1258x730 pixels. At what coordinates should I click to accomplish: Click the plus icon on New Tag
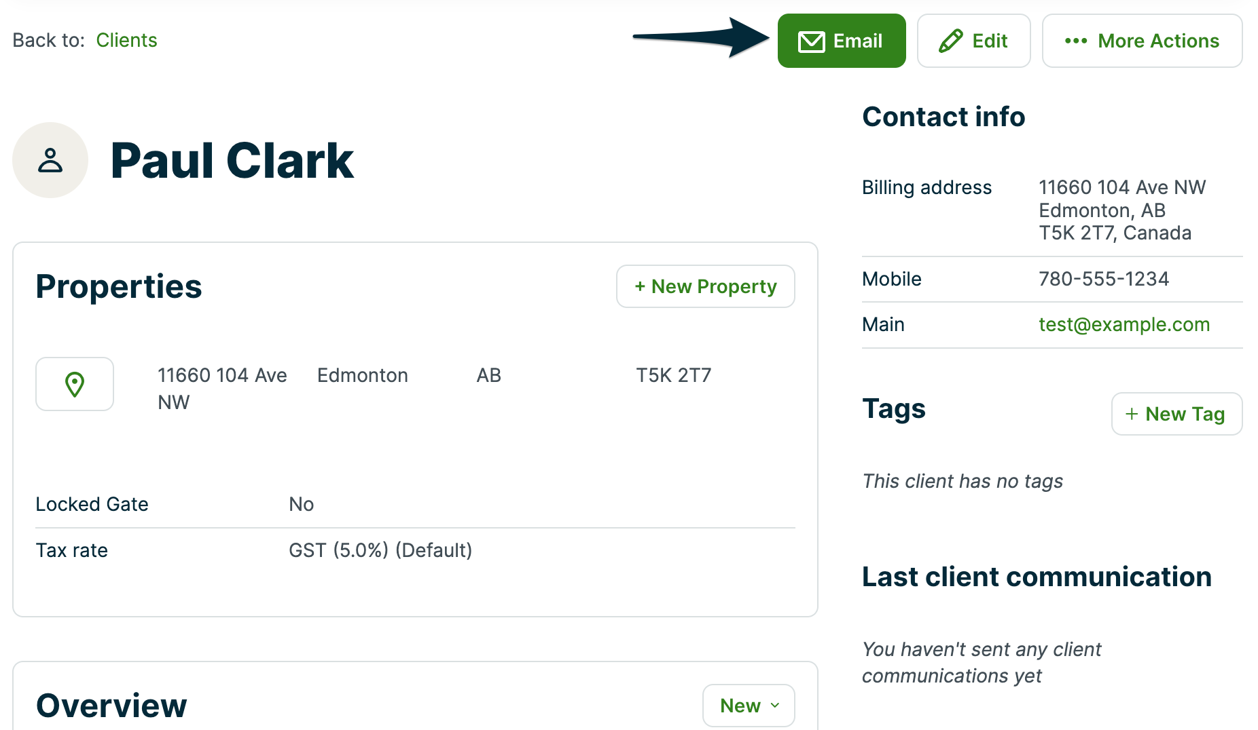pos(1131,414)
